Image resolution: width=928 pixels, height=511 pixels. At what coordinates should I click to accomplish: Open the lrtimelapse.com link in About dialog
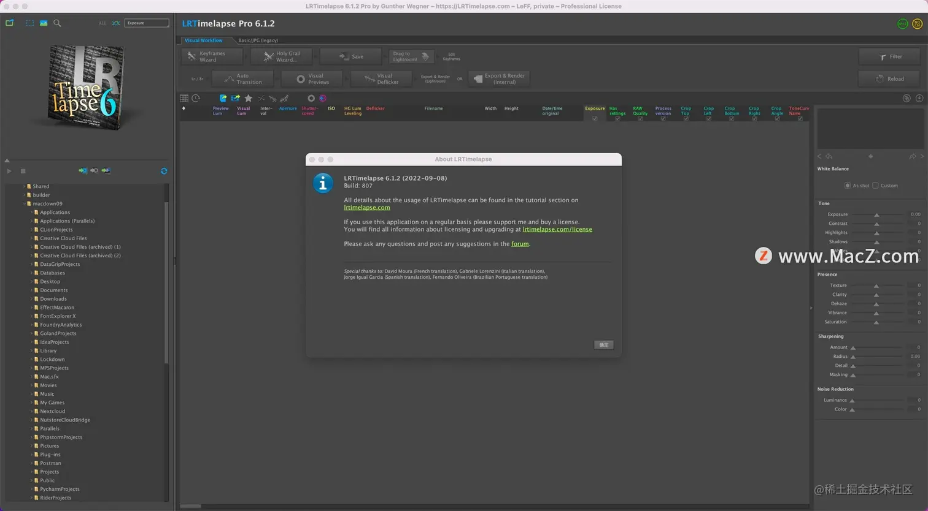(x=367, y=207)
